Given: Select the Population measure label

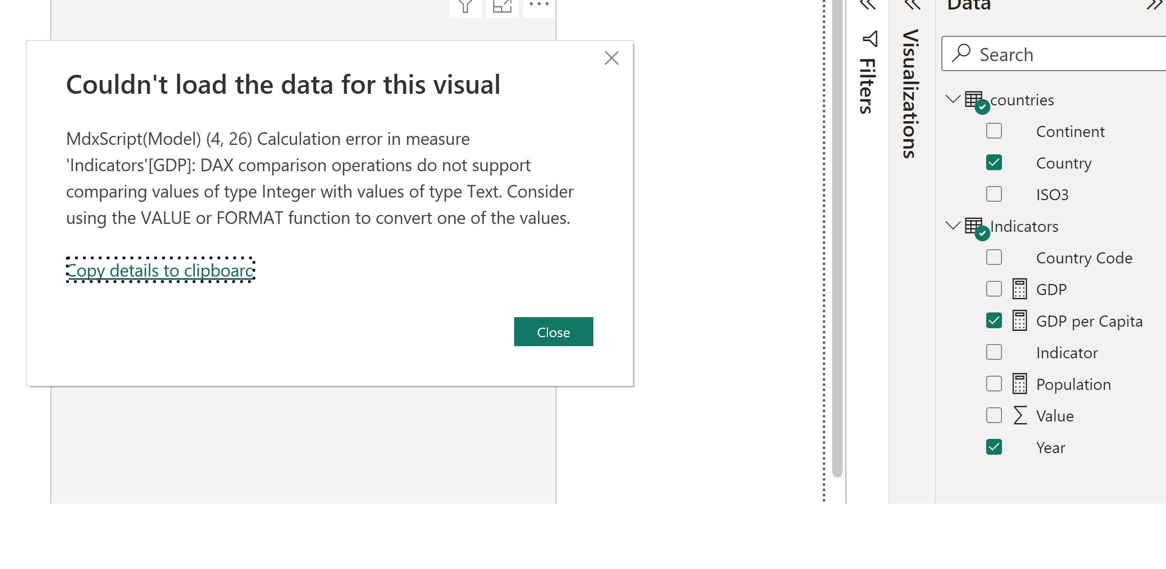Looking at the screenshot, I should (1073, 385).
